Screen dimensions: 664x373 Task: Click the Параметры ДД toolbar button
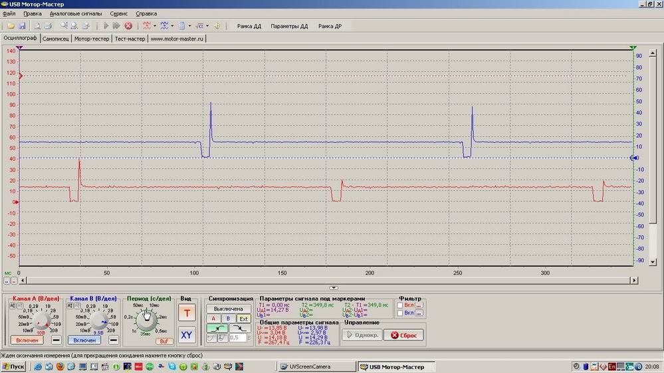click(x=289, y=26)
